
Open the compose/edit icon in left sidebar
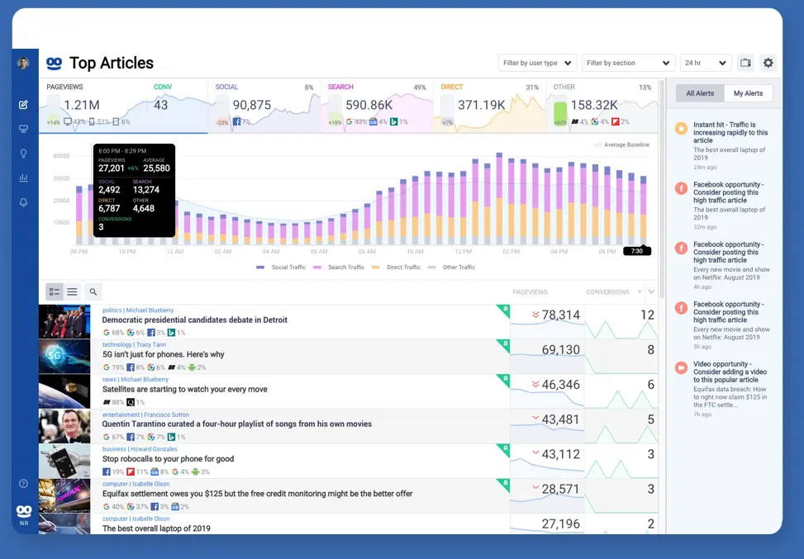coord(24,105)
